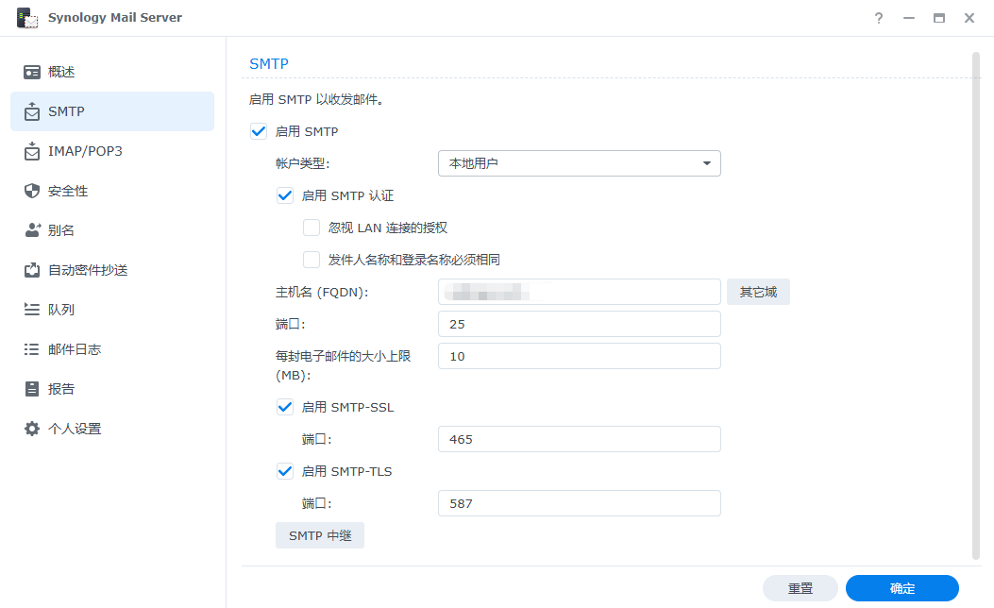Expand the 帐户类型 dropdown arrow
This screenshot has width=994, height=608.
[706, 164]
